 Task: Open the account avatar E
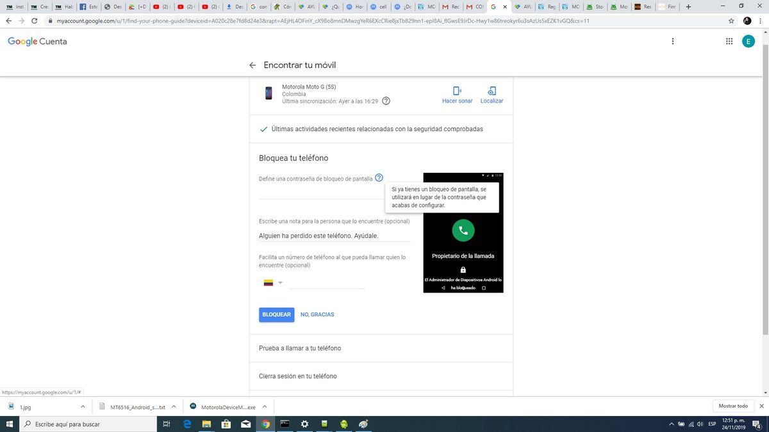click(748, 41)
